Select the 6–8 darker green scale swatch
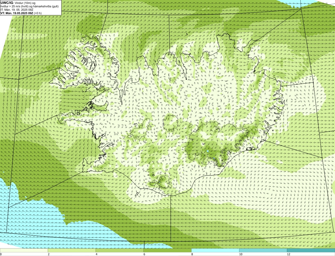 [x=168, y=251]
